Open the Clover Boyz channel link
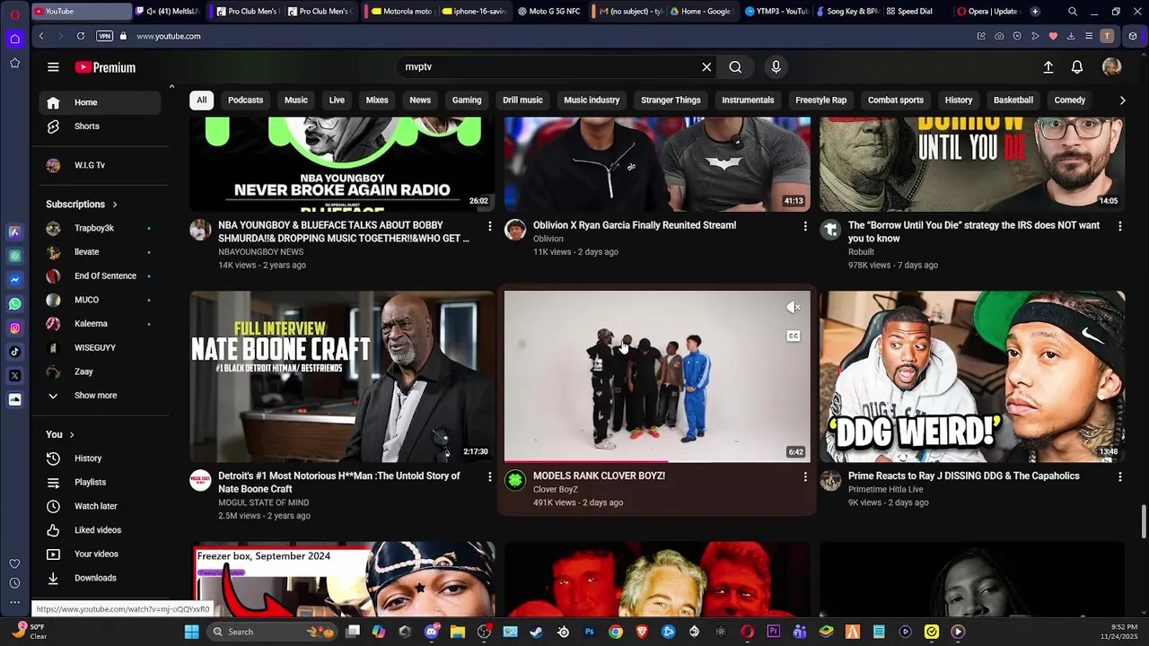The width and height of the screenshot is (1149, 646). pos(555,490)
